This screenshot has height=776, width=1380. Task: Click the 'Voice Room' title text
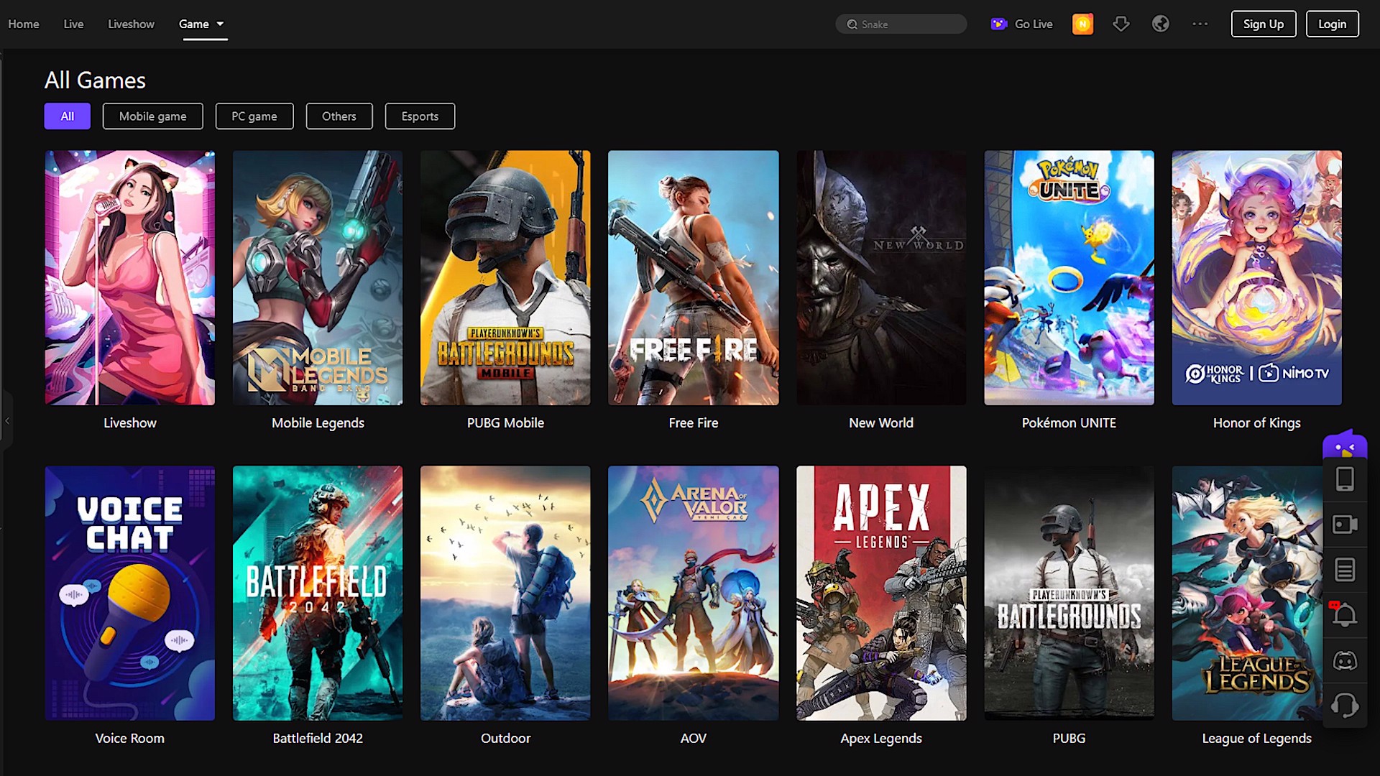tap(129, 739)
